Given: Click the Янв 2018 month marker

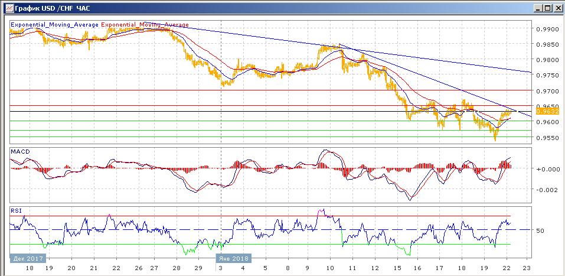Looking at the screenshot, I should pos(232,258).
